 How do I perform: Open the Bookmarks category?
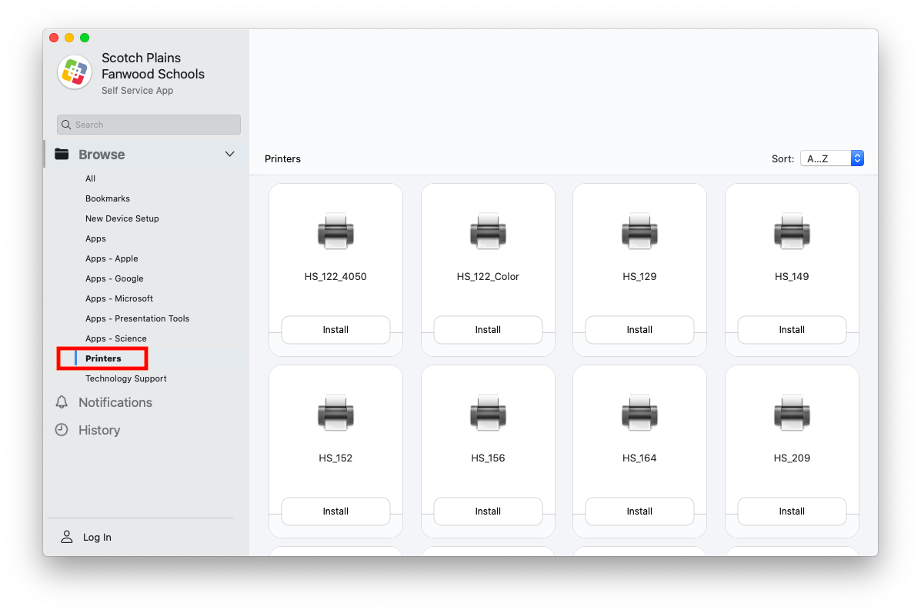(x=108, y=198)
